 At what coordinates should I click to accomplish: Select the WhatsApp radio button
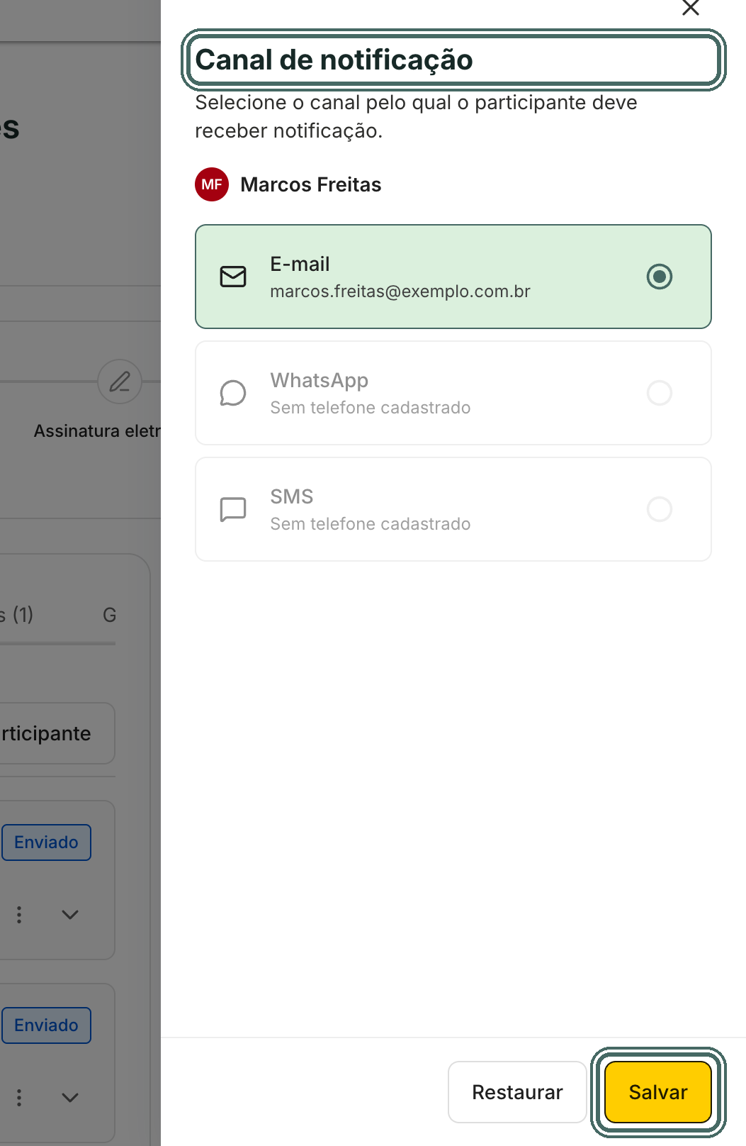click(x=660, y=393)
